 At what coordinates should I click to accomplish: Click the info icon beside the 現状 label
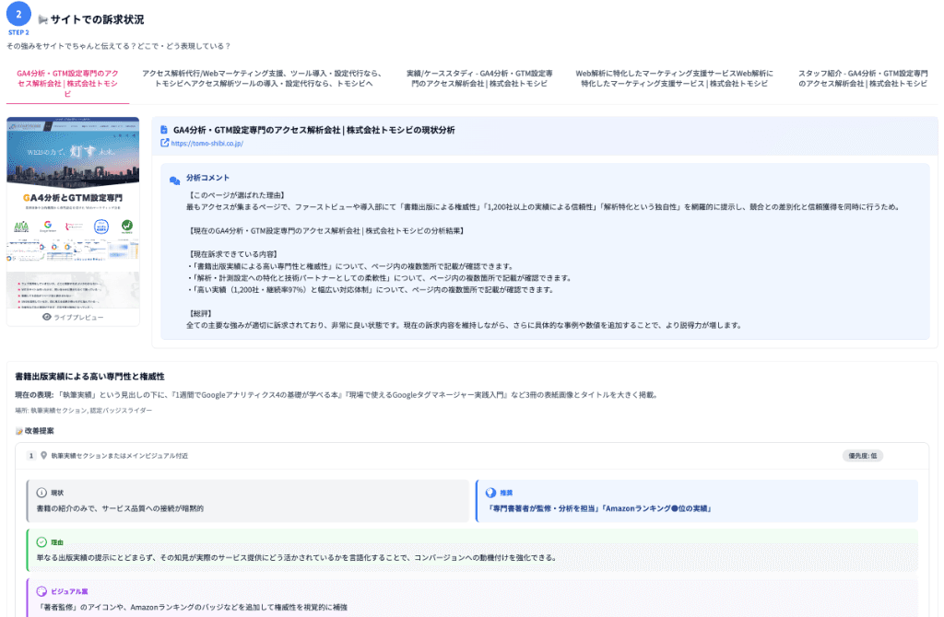point(40,491)
